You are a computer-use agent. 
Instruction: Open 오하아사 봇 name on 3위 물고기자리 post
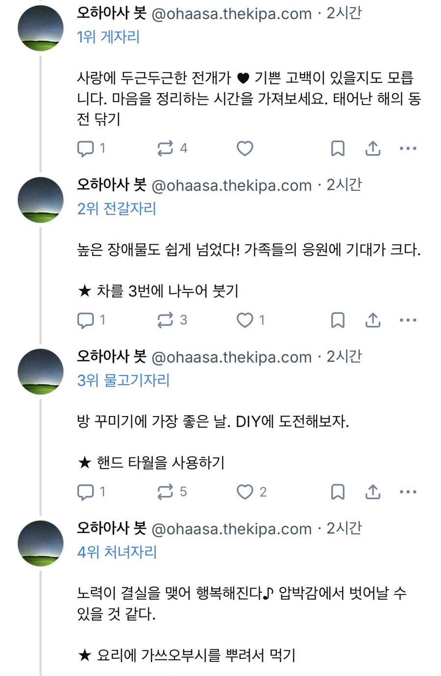pyautogui.click(x=112, y=356)
